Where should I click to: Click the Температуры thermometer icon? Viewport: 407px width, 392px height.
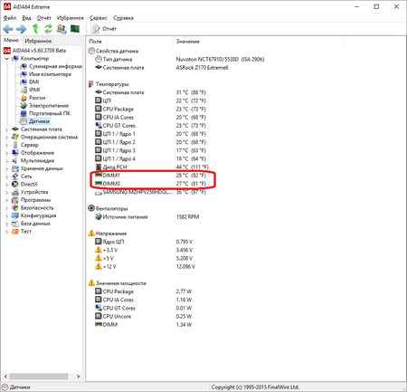coord(90,84)
